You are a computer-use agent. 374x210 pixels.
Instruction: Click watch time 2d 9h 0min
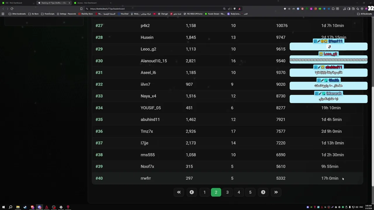coord(331,131)
